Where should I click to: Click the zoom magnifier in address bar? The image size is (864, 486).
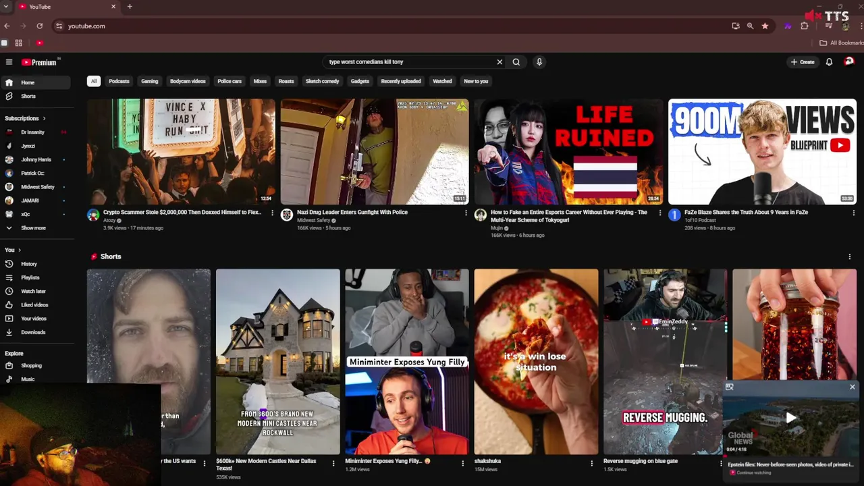pos(750,26)
